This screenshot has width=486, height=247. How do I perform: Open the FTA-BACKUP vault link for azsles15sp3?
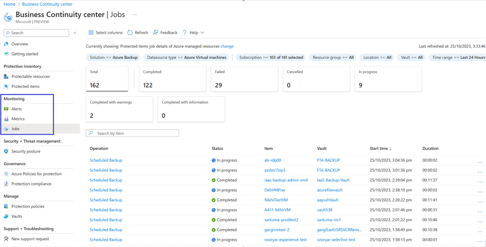(328, 171)
